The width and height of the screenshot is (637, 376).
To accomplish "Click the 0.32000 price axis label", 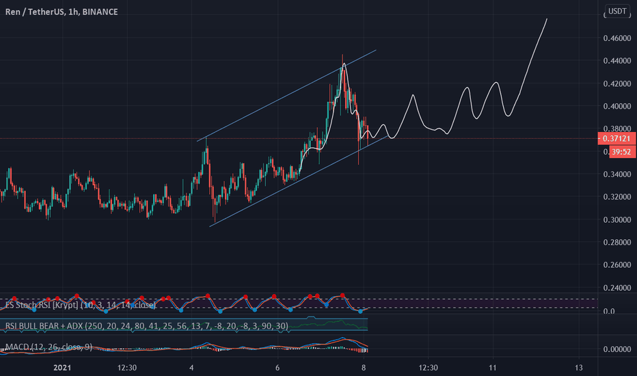I will coord(617,197).
